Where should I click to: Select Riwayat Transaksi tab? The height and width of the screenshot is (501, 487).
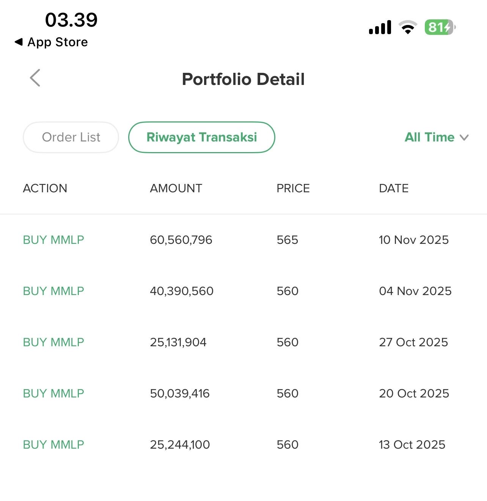[201, 137]
